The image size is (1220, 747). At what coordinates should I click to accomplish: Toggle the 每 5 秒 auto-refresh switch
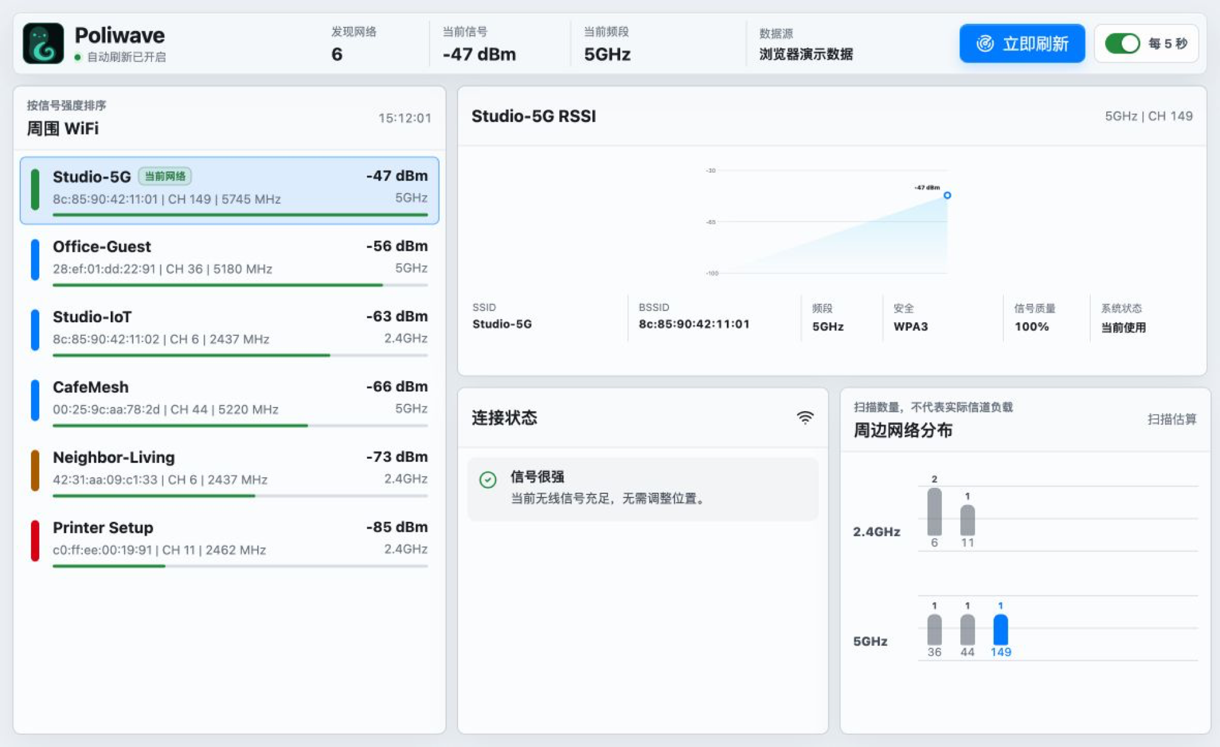(1122, 43)
